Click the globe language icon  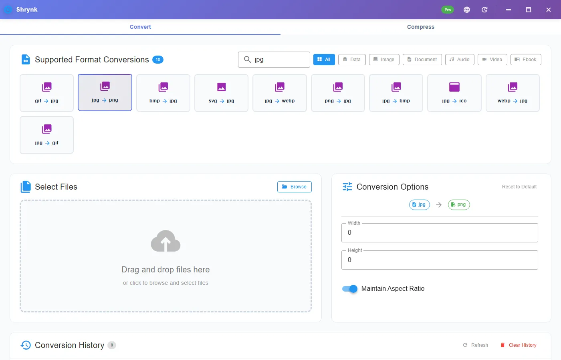(x=467, y=10)
